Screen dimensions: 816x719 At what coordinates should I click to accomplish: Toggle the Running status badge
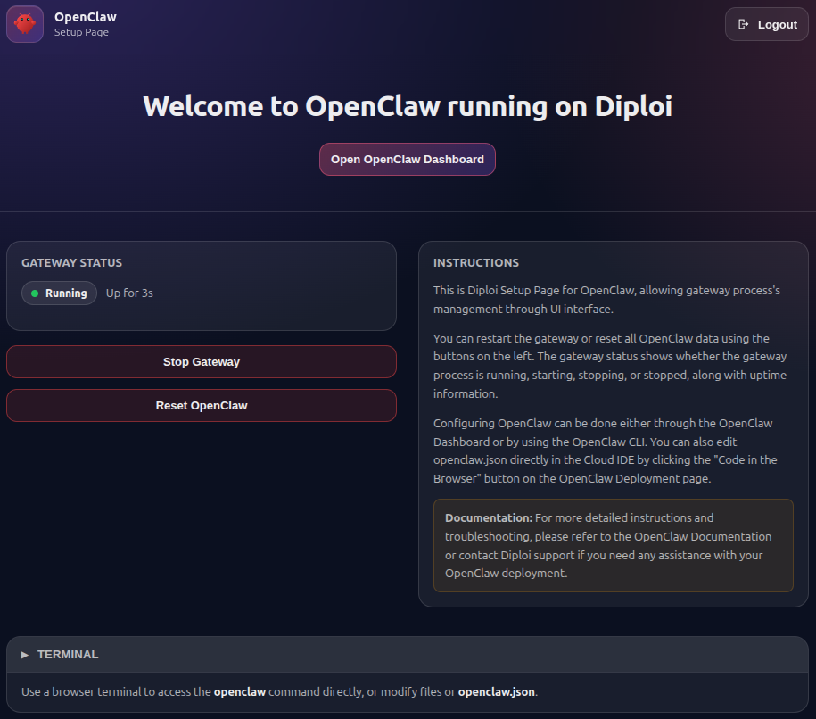coord(59,292)
